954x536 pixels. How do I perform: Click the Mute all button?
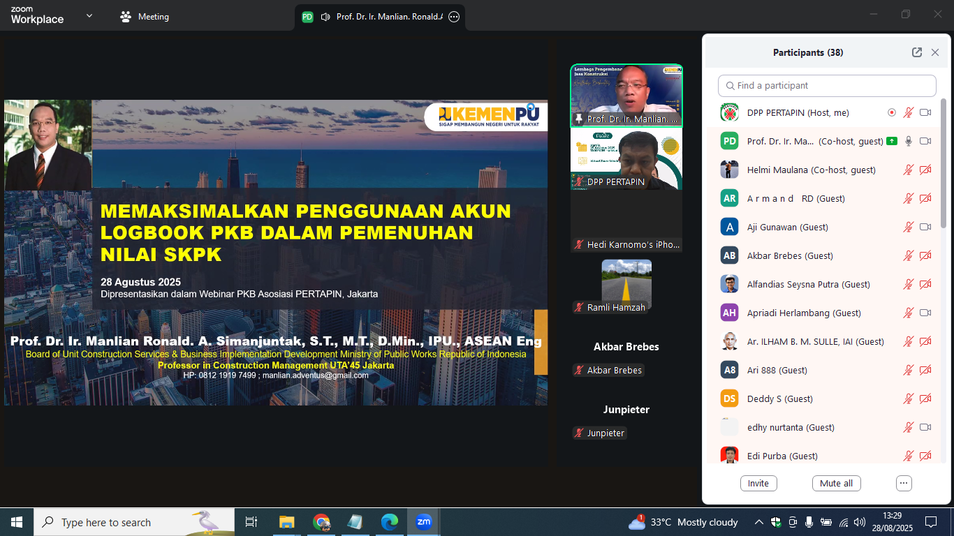(x=836, y=483)
